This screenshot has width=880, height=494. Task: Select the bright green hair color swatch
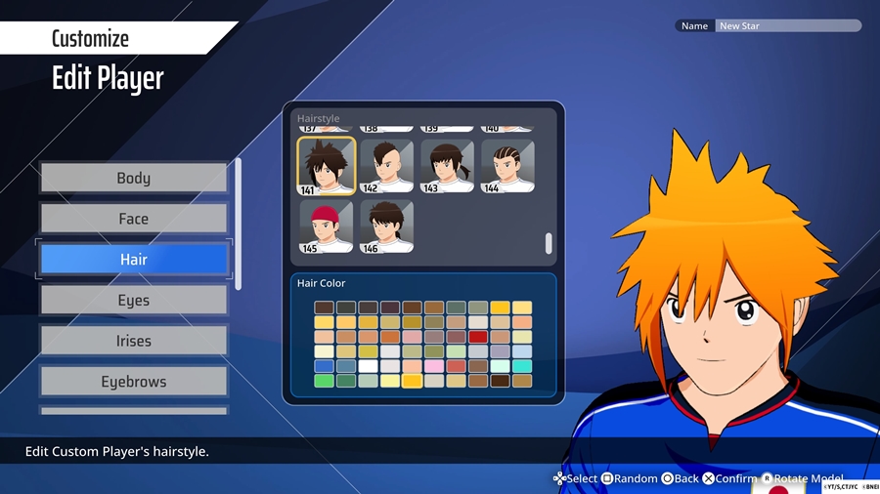[324, 381]
